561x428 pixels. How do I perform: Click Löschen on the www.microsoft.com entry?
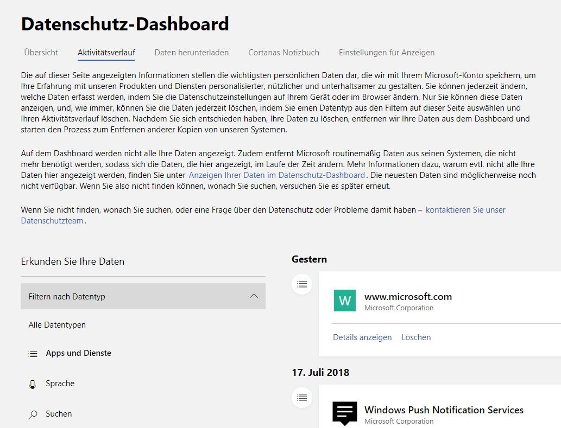(416, 337)
